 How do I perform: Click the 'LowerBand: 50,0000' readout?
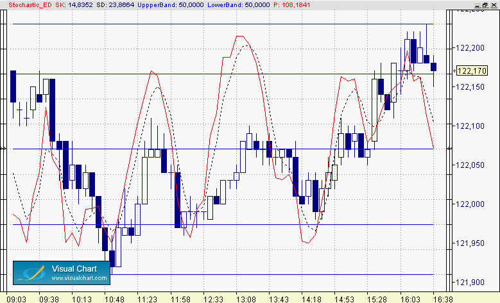click(x=239, y=5)
